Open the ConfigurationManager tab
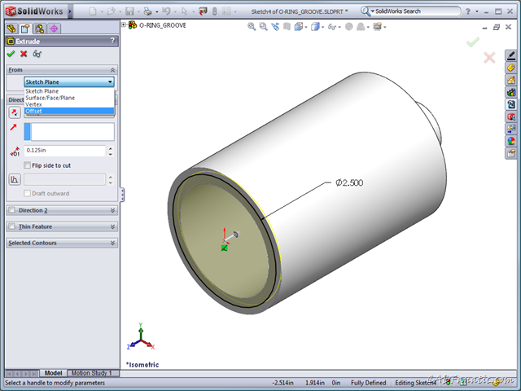 pyautogui.click(x=40, y=29)
